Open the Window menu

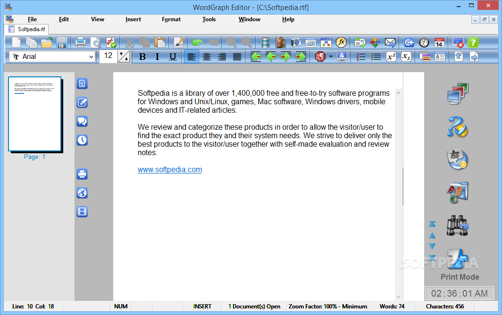[x=250, y=19]
